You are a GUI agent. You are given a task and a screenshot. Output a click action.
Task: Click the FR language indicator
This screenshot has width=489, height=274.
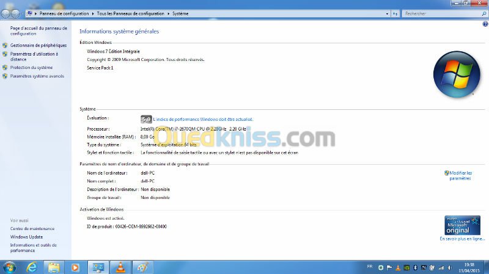[x=370, y=267]
